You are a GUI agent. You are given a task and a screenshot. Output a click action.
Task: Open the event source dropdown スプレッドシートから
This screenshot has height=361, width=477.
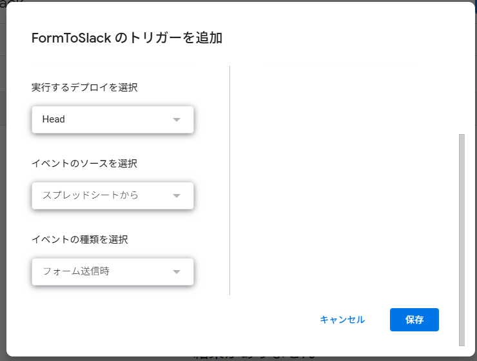[x=113, y=195]
